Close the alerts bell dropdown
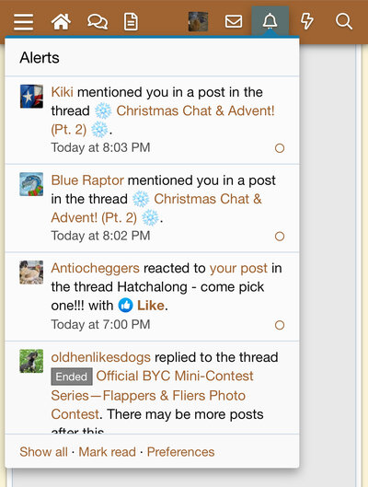Screen dimensions: 368x487 270,21
